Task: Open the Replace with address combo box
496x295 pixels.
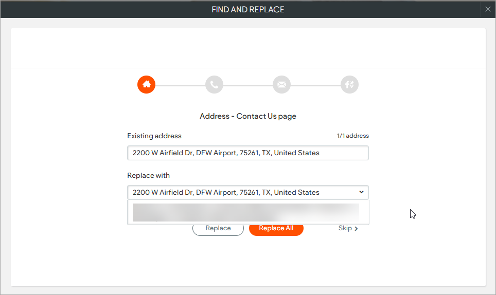Action: (x=242, y=192)
